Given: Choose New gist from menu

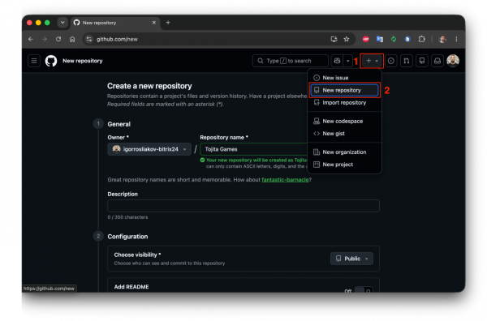Looking at the screenshot, I should pos(344,134).
